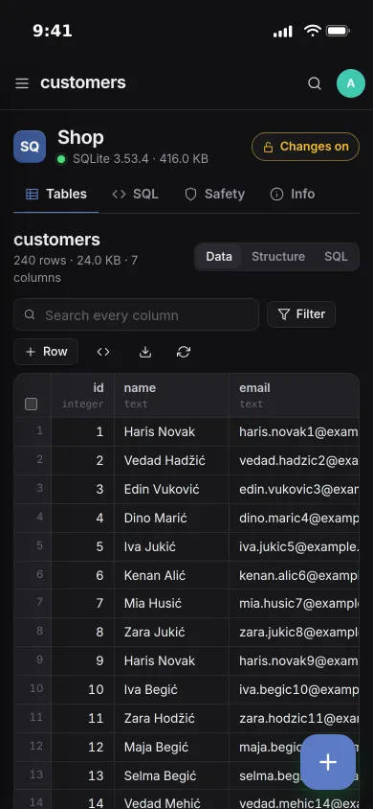Select the 'Iva Begić' name cell
Viewport: 373px width, 809px height.
171,690
